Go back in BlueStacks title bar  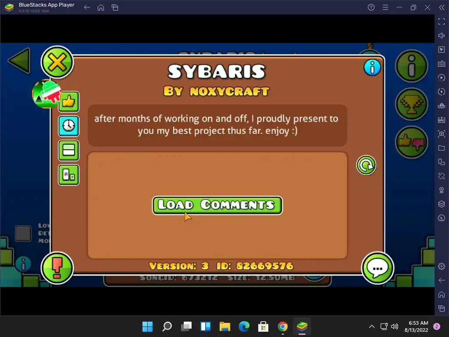coord(87,7)
